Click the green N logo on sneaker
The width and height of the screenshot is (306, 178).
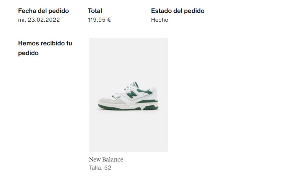(131, 94)
